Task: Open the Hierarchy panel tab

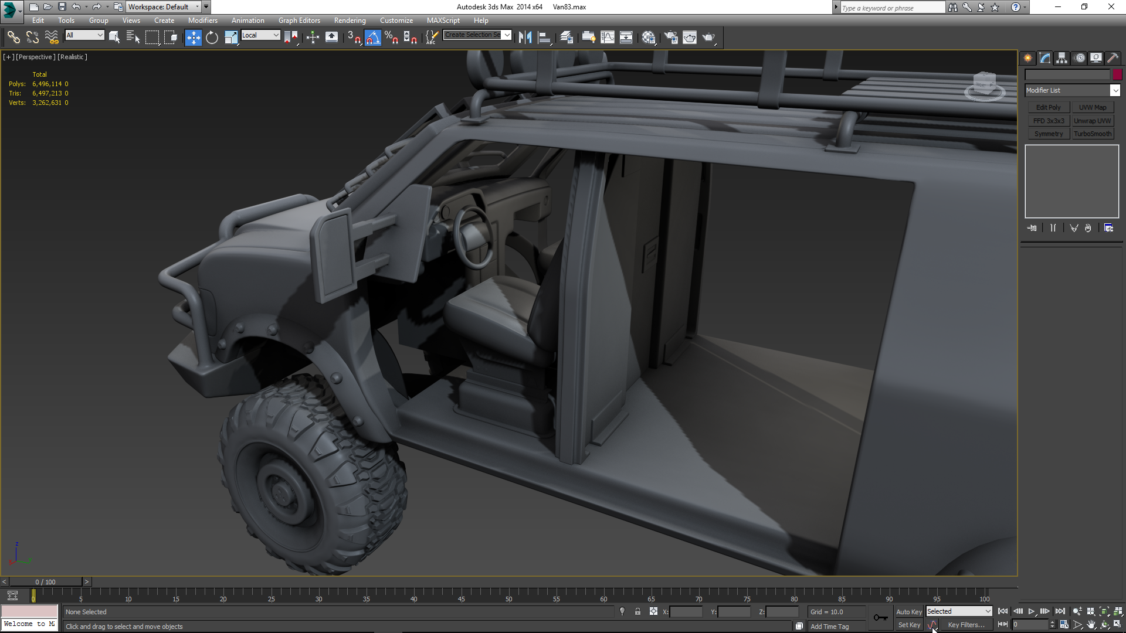Action: click(1061, 58)
